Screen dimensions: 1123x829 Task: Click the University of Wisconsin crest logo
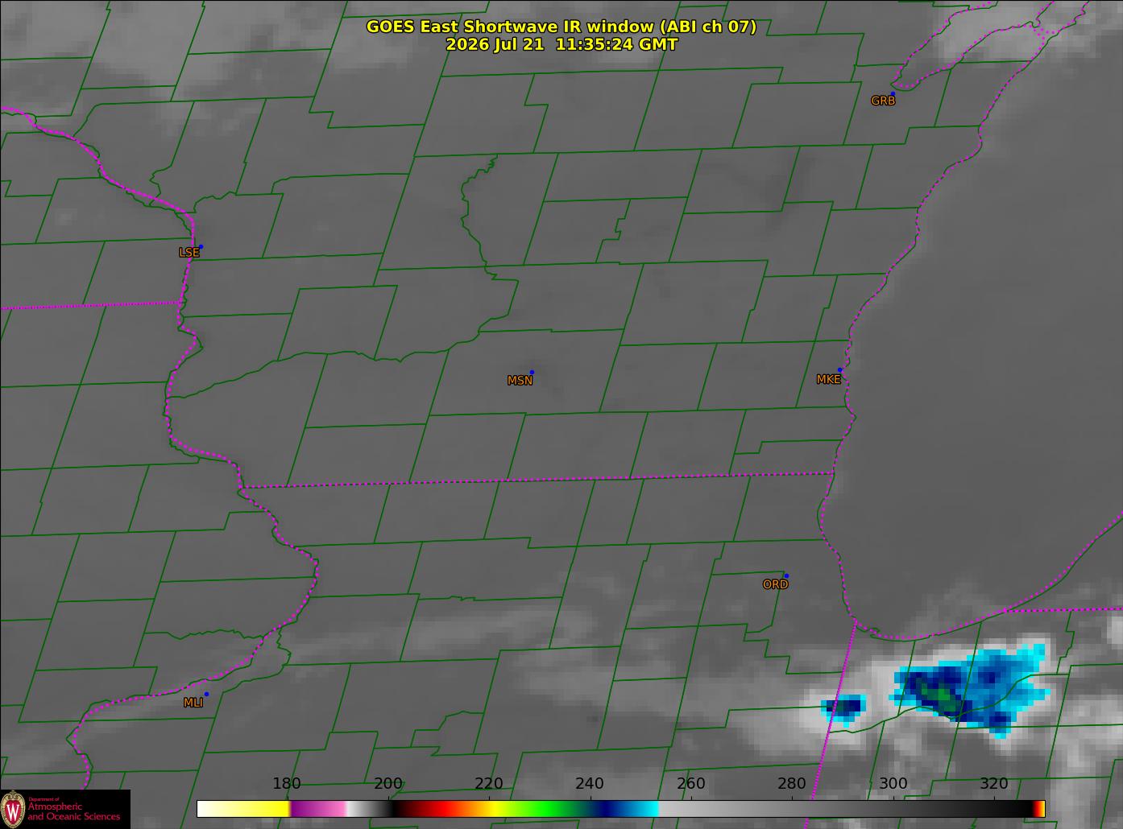tap(13, 808)
